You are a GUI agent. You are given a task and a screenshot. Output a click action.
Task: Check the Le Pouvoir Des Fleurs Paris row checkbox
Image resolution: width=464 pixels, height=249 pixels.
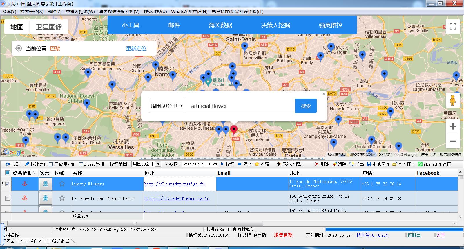[x=8, y=198]
